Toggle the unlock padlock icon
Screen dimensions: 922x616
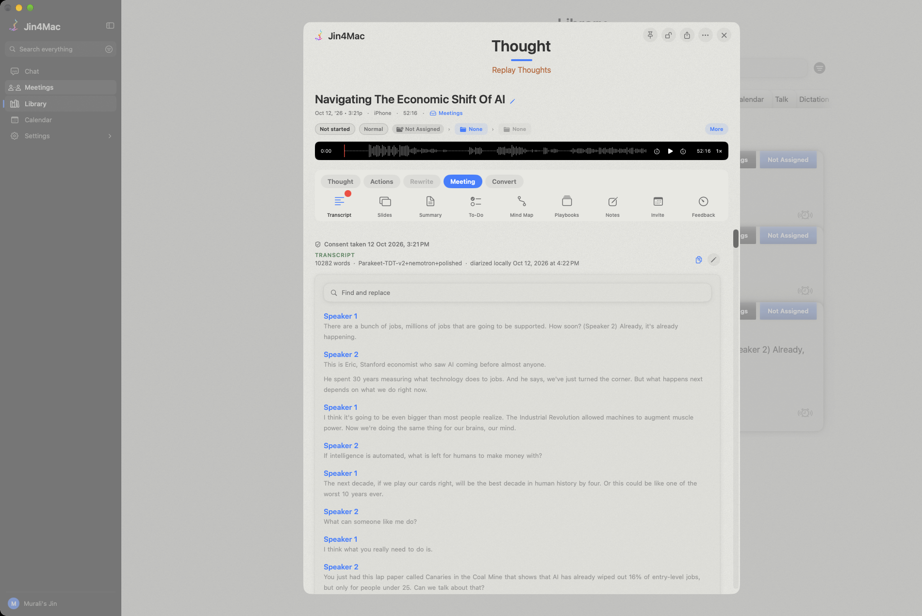coord(669,35)
